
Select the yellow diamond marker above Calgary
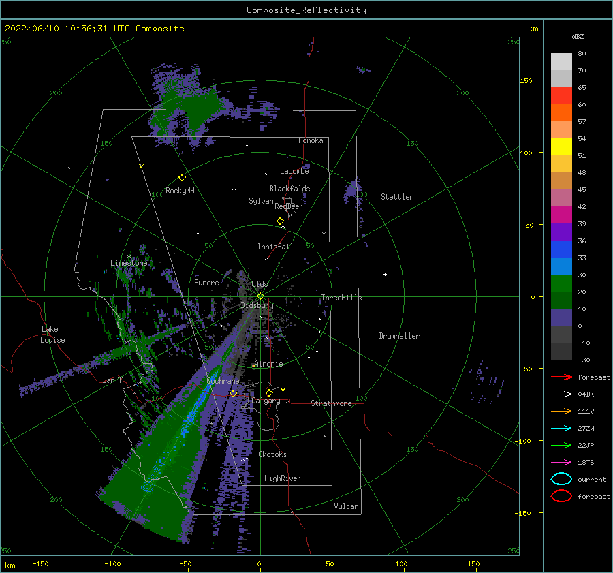[x=269, y=392]
